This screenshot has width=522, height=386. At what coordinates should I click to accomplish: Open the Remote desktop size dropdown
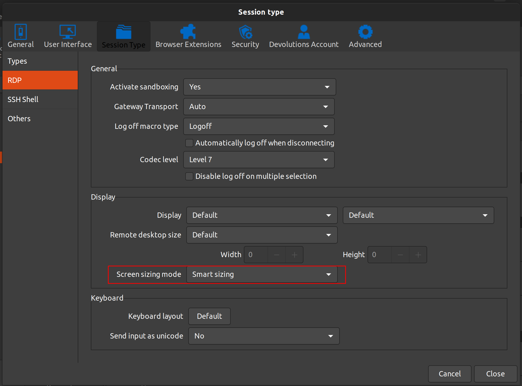tap(262, 235)
